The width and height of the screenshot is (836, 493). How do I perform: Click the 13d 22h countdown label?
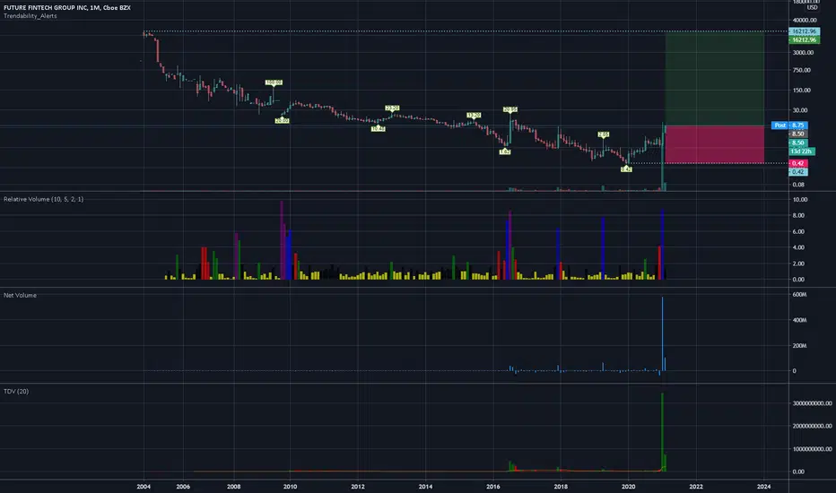click(x=801, y=151)
